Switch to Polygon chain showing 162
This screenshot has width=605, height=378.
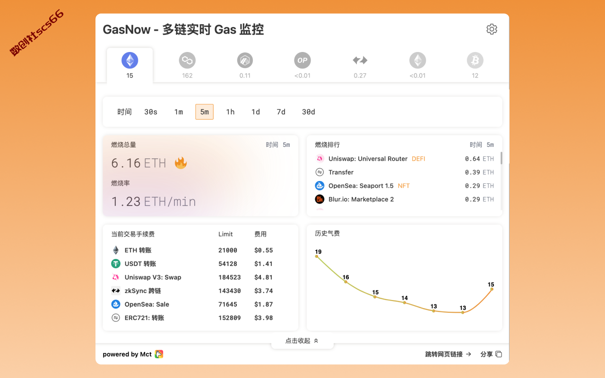(x=187, y=65)
